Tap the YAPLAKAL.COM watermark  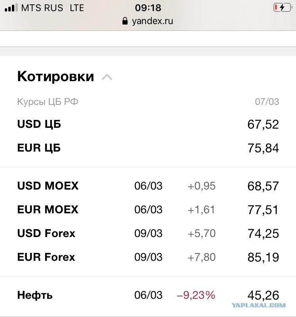click(x=258, y=305)
